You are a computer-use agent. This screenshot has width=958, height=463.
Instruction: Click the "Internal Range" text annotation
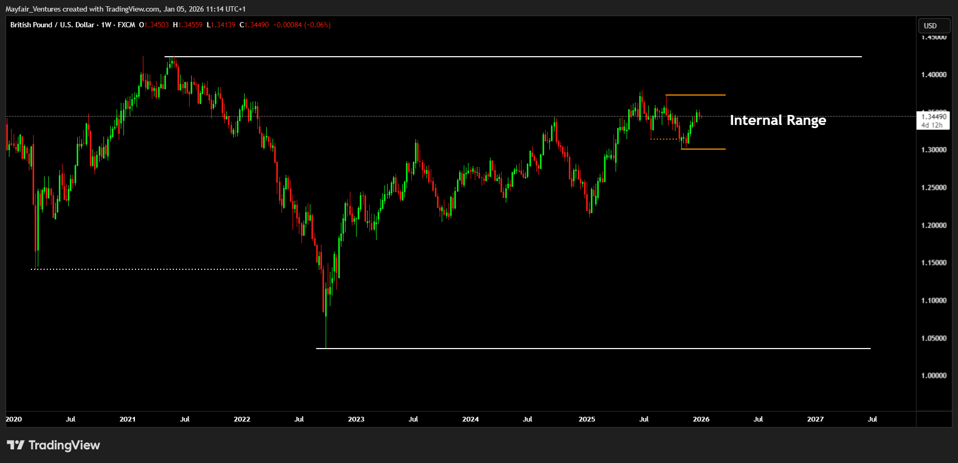coord(778,121)
